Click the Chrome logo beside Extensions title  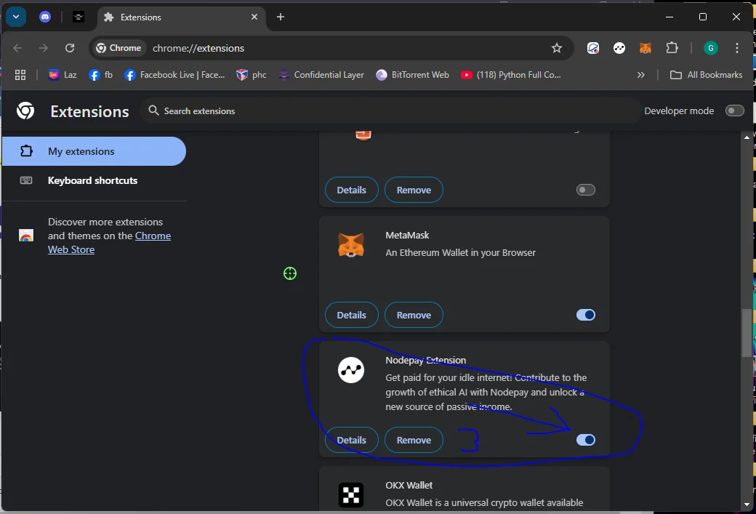coord(25,111)
